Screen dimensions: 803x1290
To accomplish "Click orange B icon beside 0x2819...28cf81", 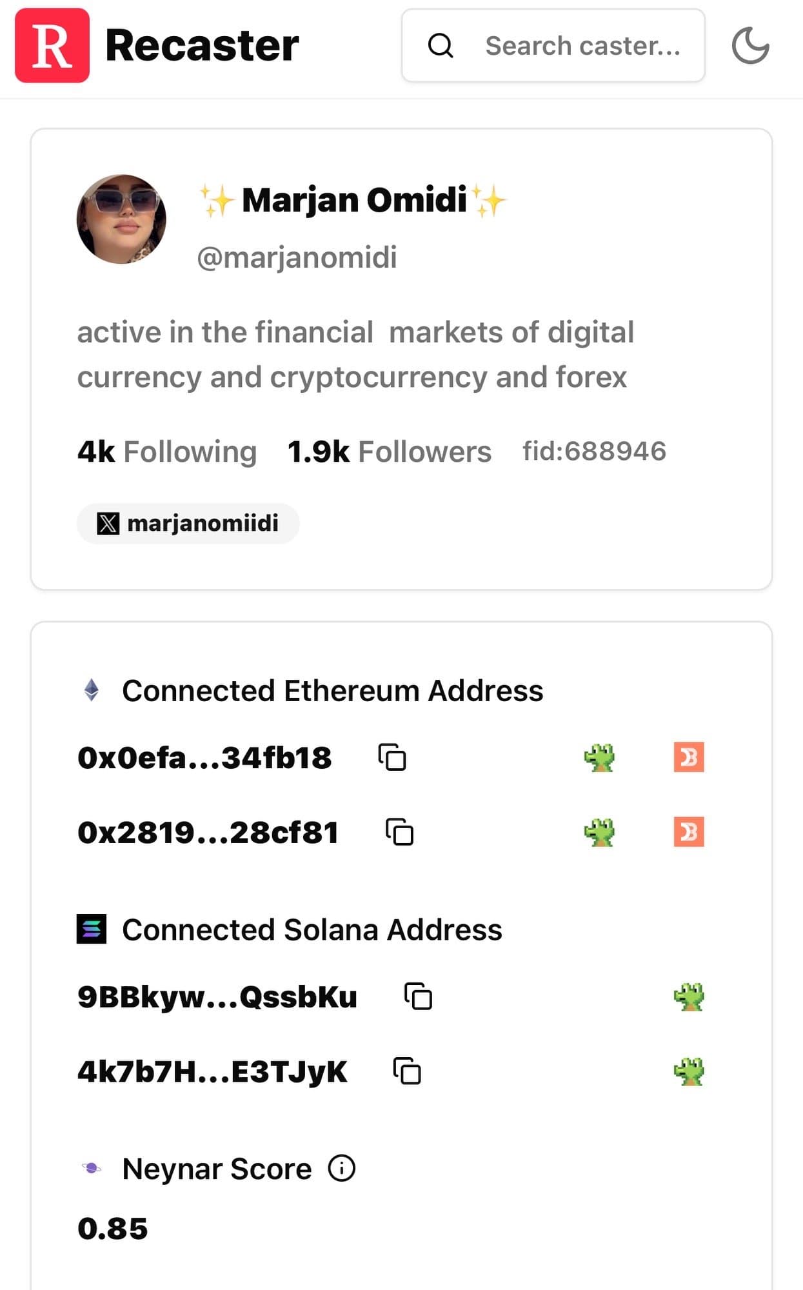I will (689, 832).
